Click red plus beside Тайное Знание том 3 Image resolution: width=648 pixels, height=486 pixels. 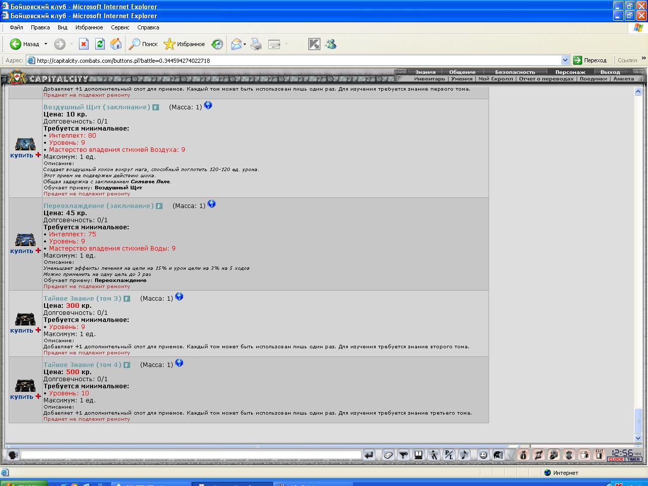click(38, 330)
